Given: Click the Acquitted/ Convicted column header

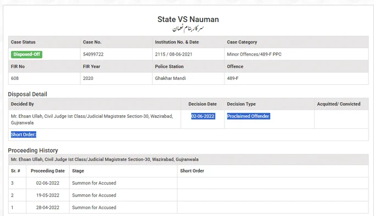Looking at the screenshot, I should (339, 104).
